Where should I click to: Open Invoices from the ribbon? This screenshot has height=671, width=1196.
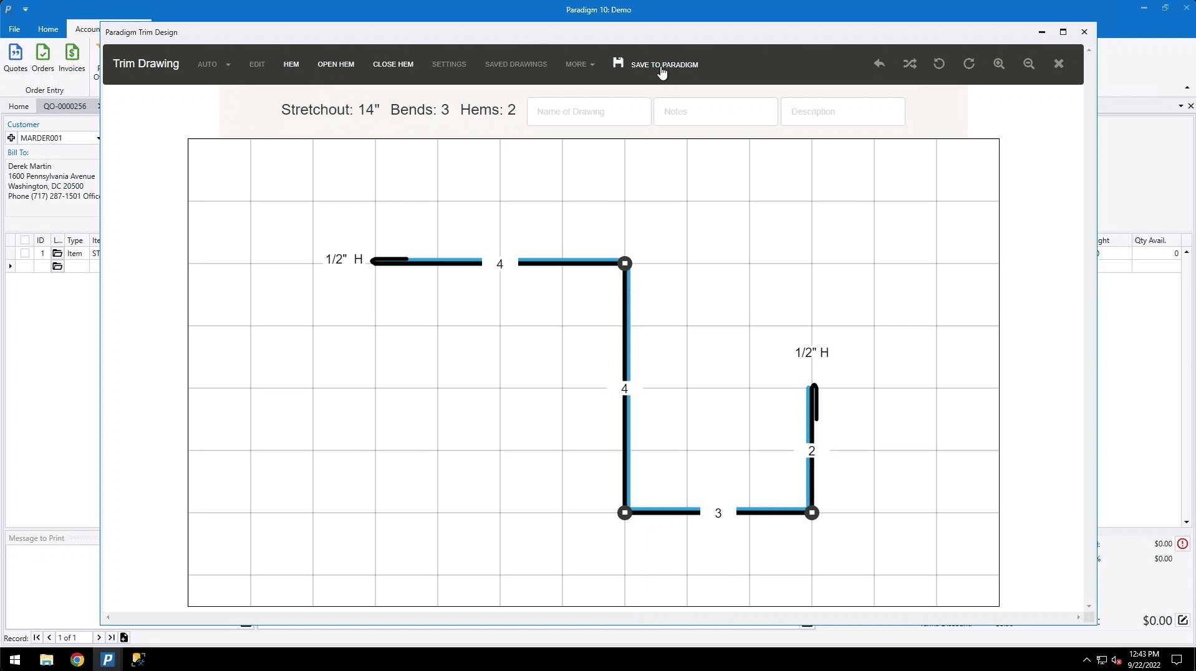point(72,58)
